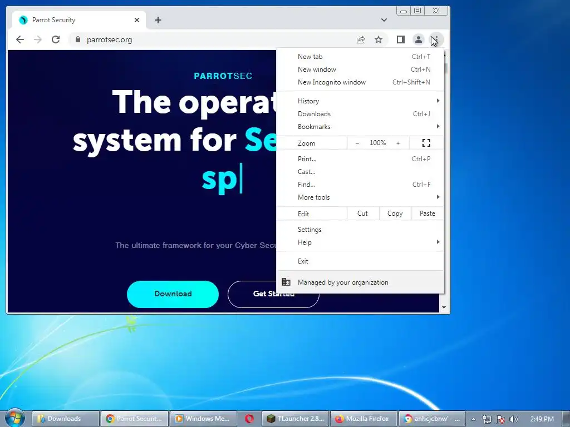Open Downloads from the menu

(360, 113)
